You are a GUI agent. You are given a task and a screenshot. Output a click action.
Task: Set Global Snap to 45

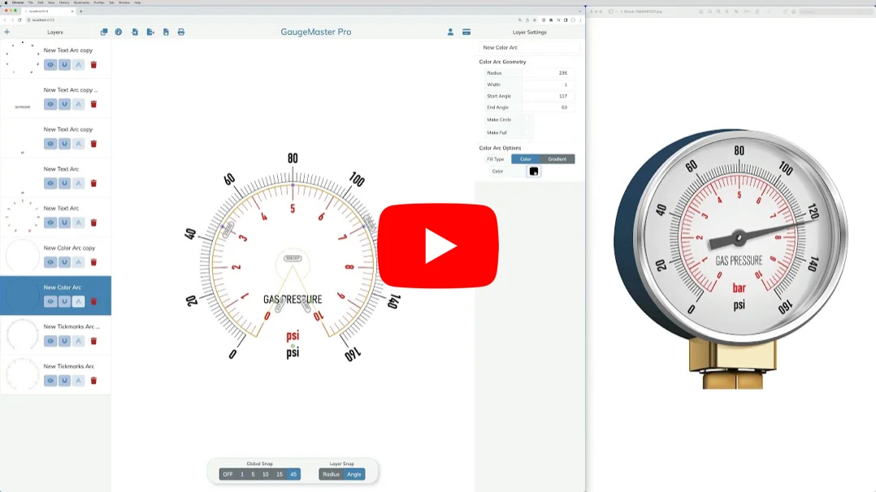click(293, 475)
